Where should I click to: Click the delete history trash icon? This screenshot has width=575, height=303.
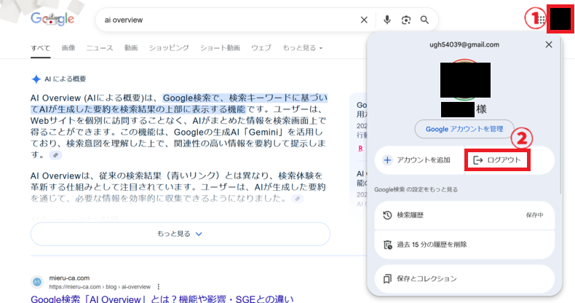[388, 245]
